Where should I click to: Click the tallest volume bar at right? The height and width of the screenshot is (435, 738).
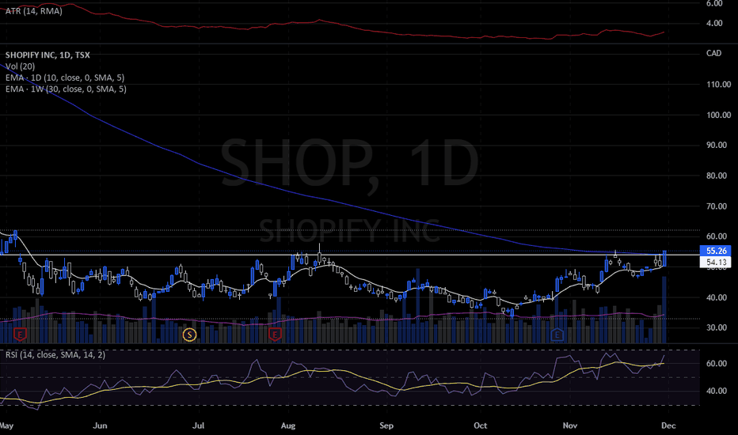[664, 310]
